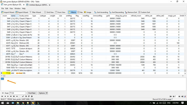This screenshot has width=187, height=105.
Task: Click the Clopot 2 Fepe+4 cell
Action: [x=25, y=18]
